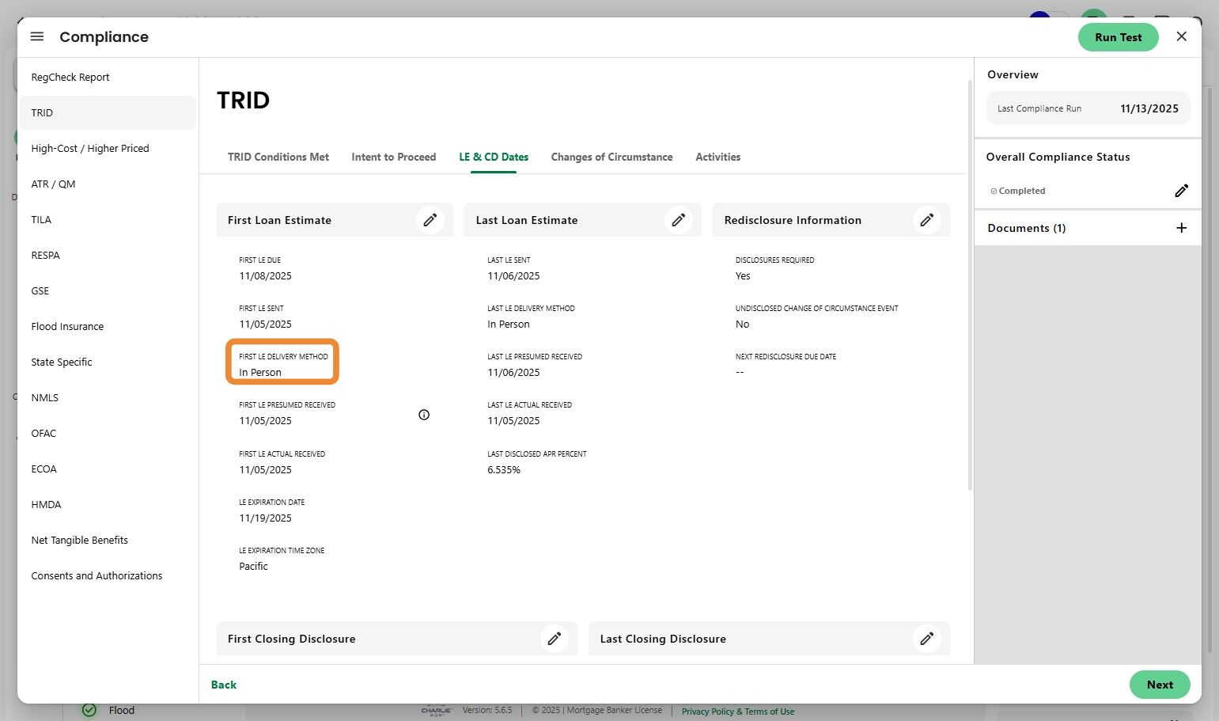
Task: Open Privacy Policy & Terms of Use
Action: 737,712
